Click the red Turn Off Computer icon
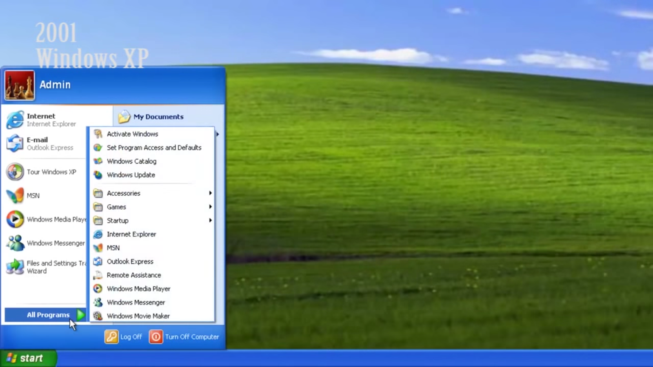 [x=156, y=337]
